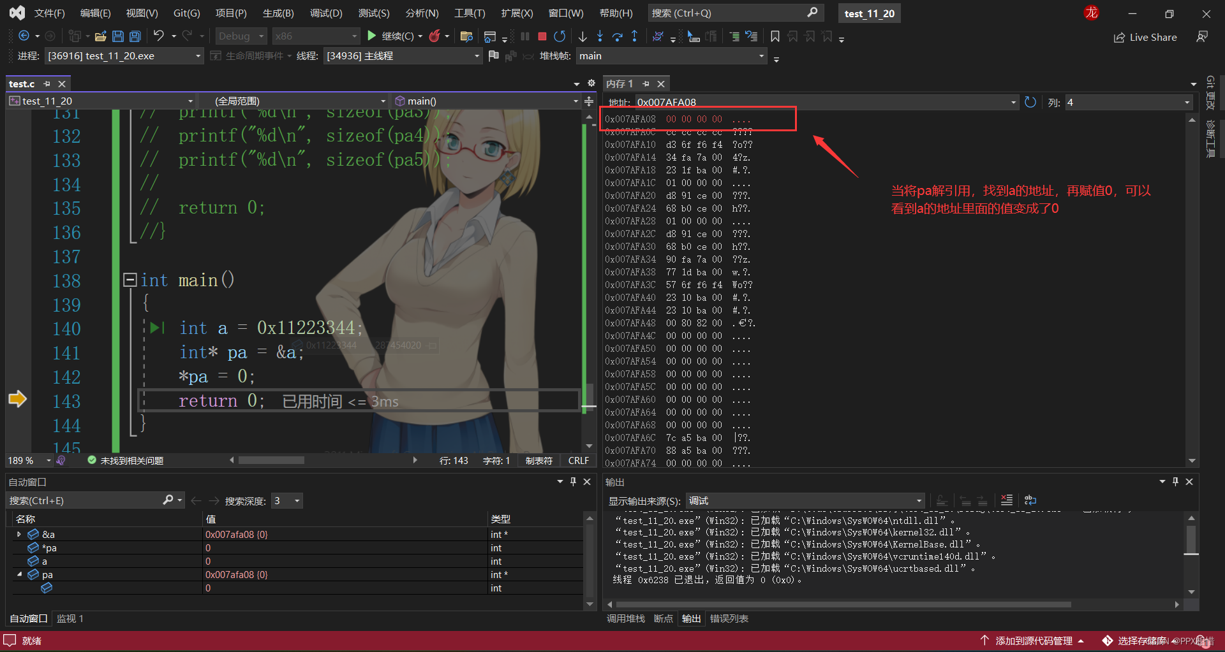Image resolution: width=1225 pixels, height=652 pixels.
Task: Click the Save All disks icon
Action: [x=135, y=36]
